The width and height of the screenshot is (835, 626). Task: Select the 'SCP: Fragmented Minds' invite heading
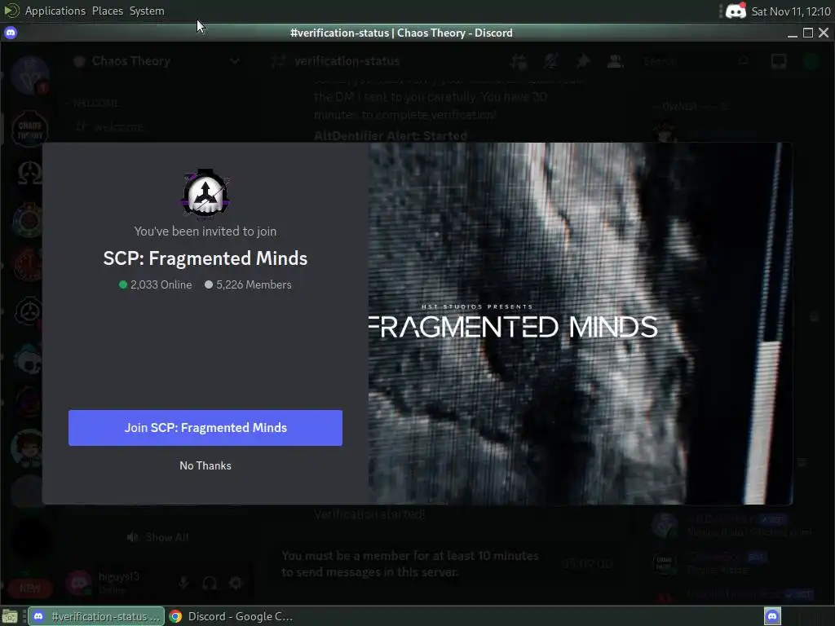pos(205,258)
